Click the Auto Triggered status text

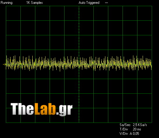(89, 3)
